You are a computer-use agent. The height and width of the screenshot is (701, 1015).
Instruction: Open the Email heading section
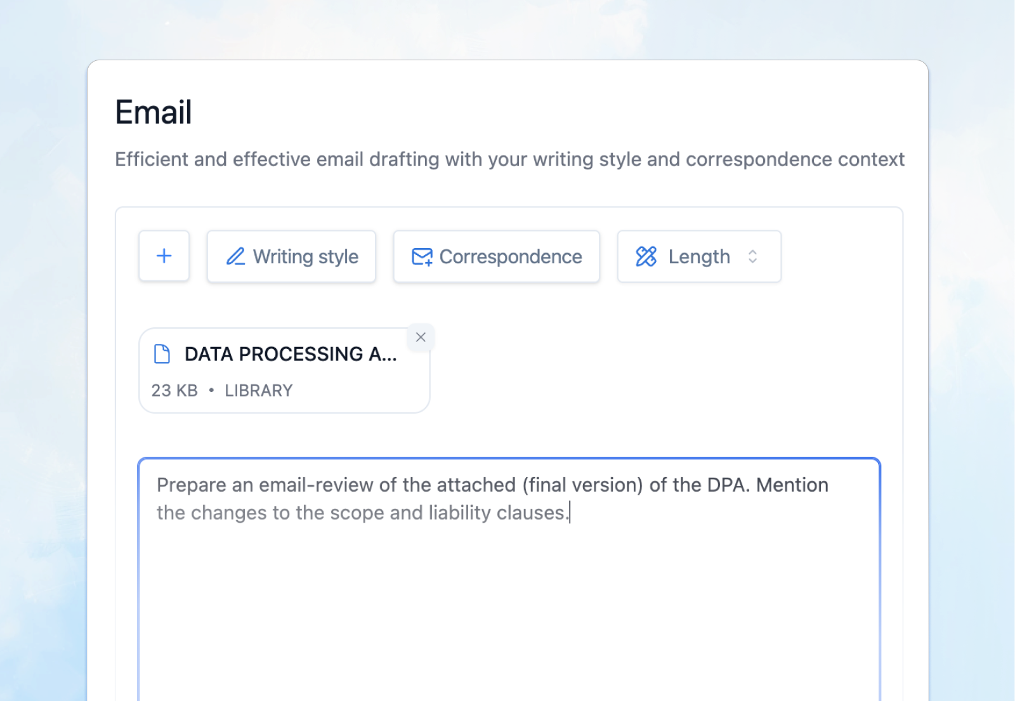[x=153, y=112]
